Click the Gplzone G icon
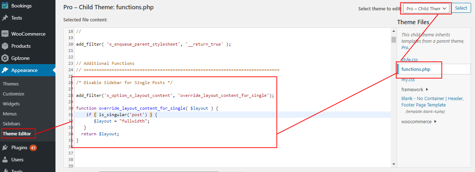Screen dimensions: 475x172 click(x=5, y=58)
